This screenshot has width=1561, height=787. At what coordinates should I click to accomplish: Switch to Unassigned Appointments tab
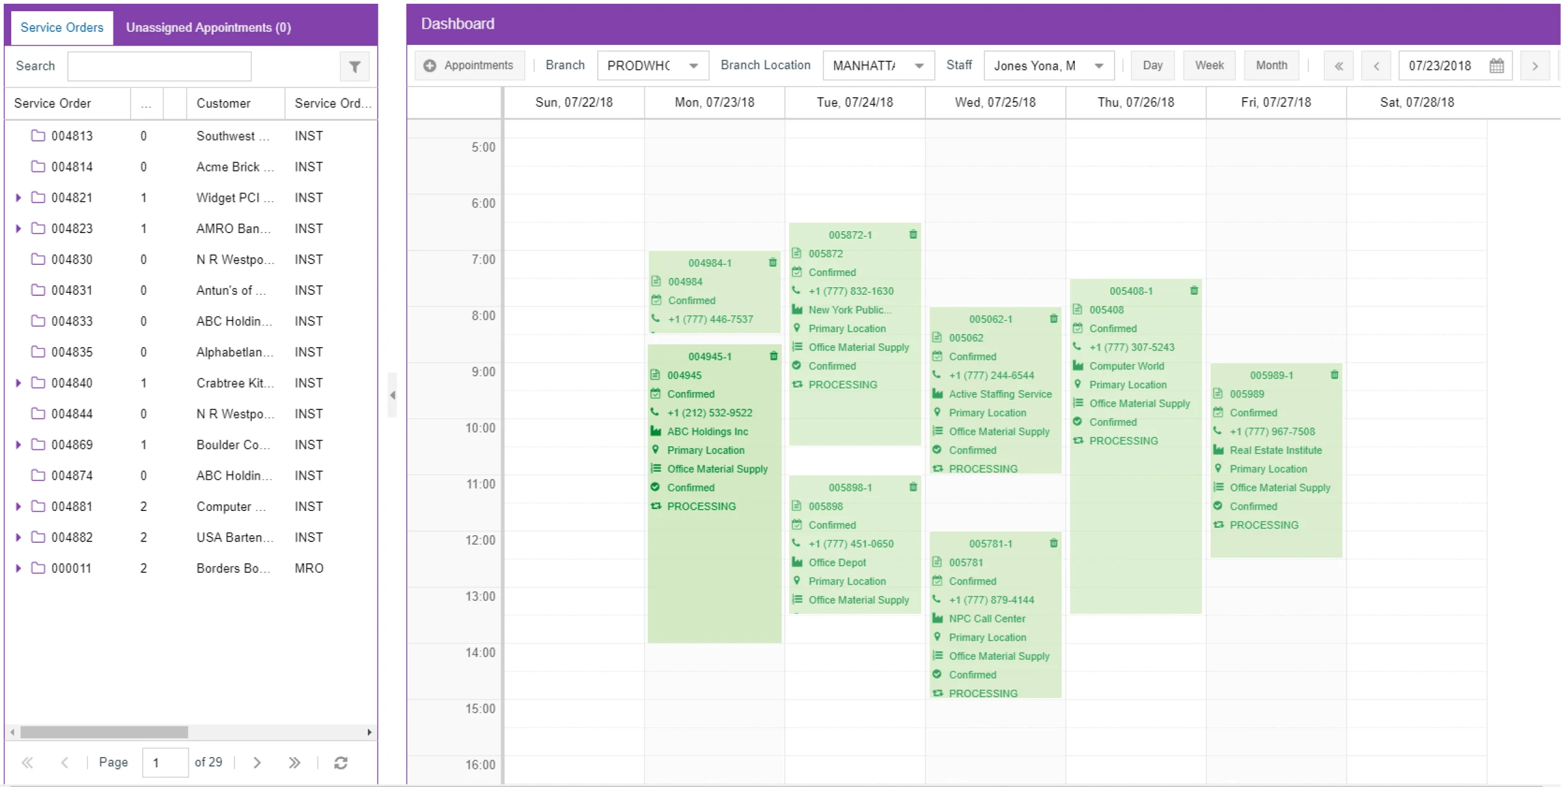(208, 27)
